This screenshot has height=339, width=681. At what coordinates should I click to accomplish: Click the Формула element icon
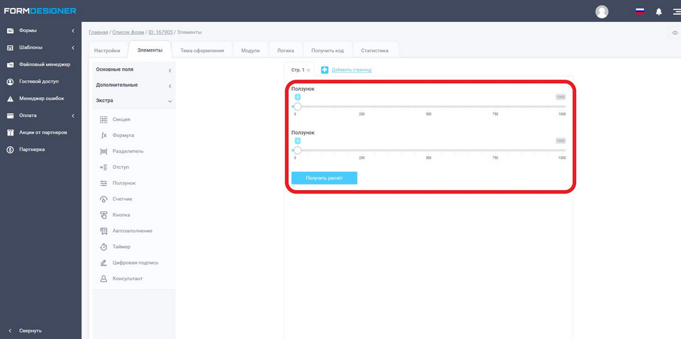click(104, 135)
